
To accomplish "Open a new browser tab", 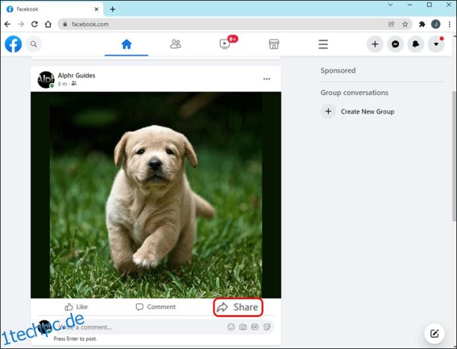I will [113, 9].
